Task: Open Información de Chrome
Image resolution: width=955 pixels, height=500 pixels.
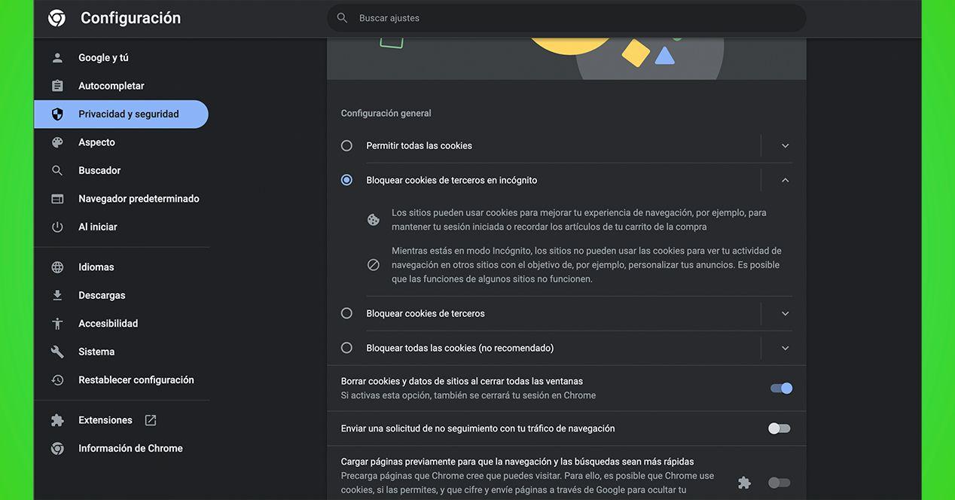Action: point(130,447)
